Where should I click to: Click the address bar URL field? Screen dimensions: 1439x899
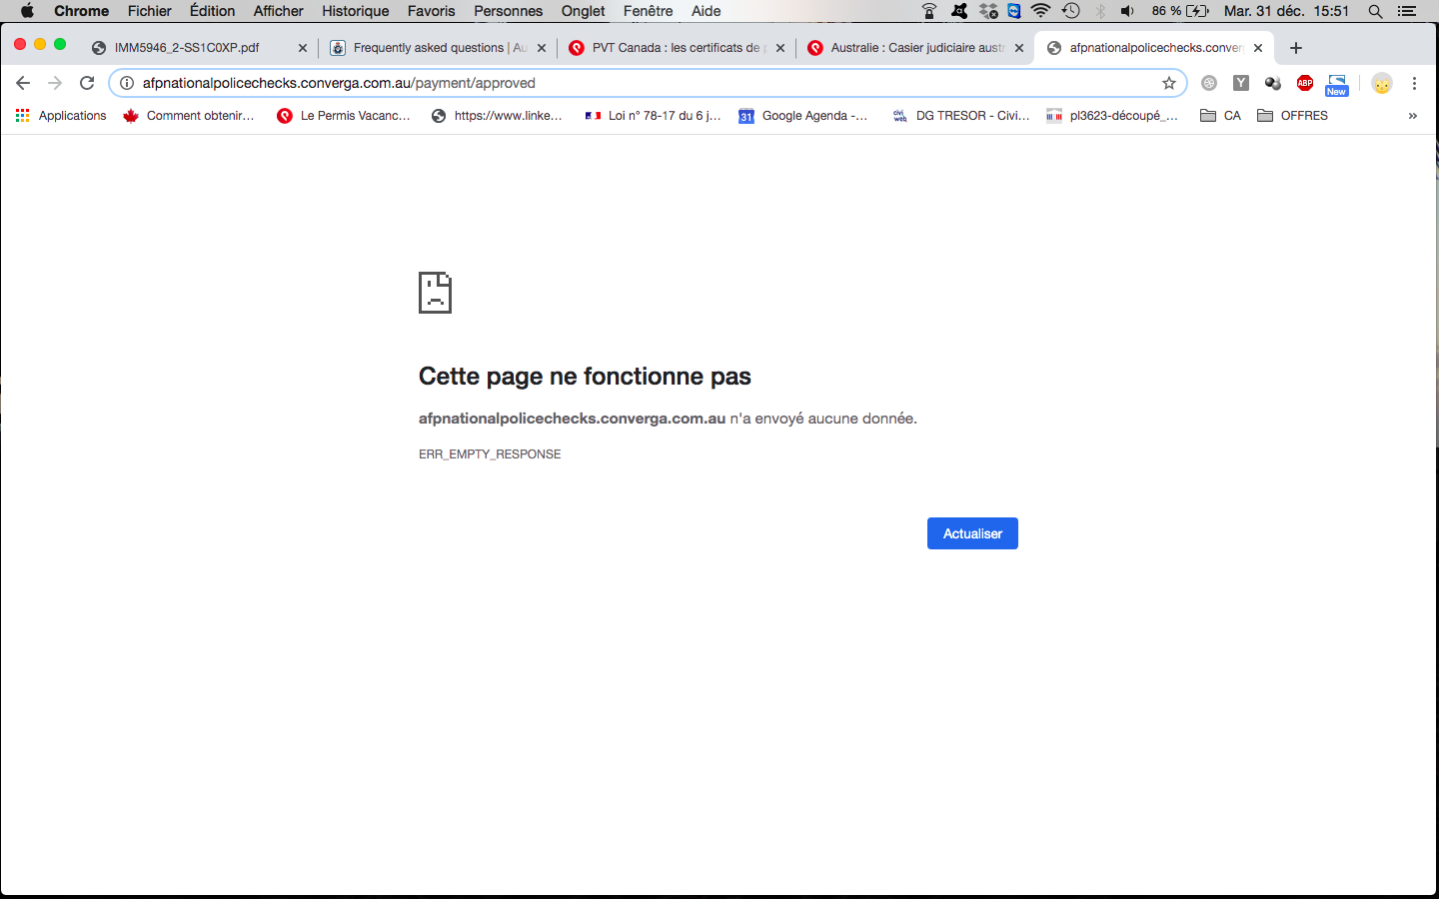[640, 83]
